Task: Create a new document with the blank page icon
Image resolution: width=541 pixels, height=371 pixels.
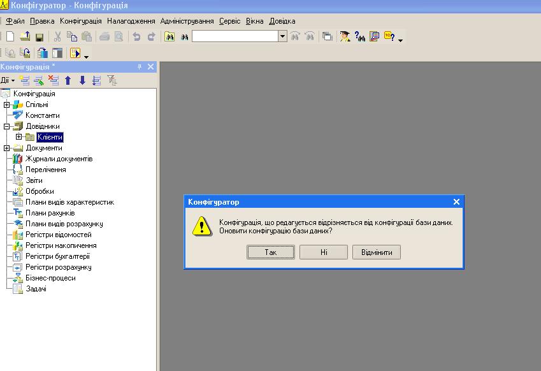Action: (x=10, y=36)
